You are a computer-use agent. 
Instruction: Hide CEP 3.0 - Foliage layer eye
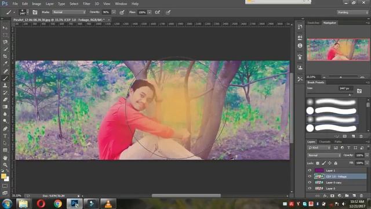coord(310,176)
